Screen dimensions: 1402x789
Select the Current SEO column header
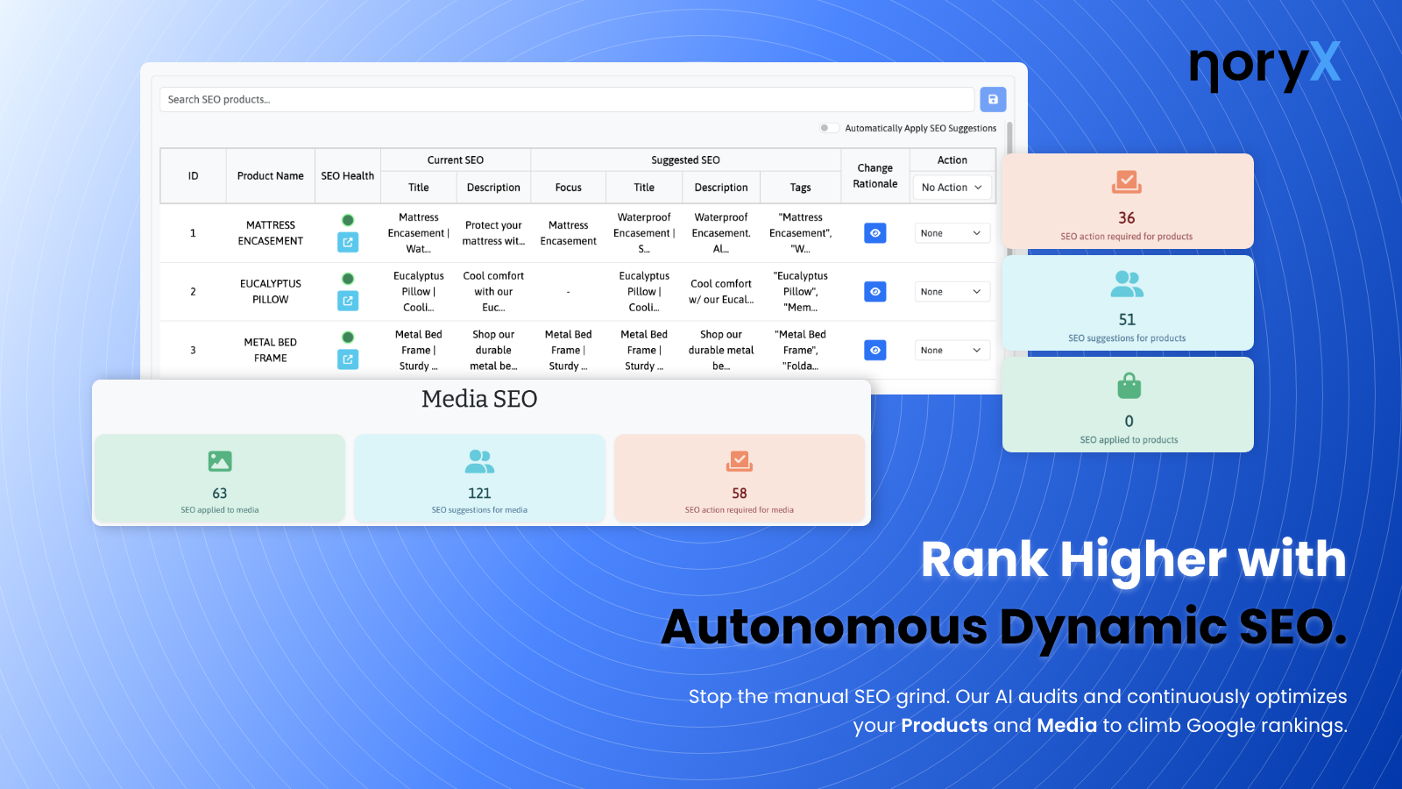click(x=457, y=159)
